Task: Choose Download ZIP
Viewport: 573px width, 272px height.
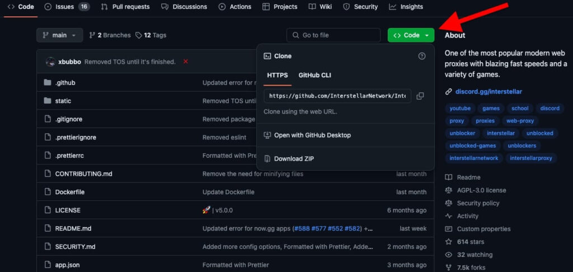Action: 289,159
